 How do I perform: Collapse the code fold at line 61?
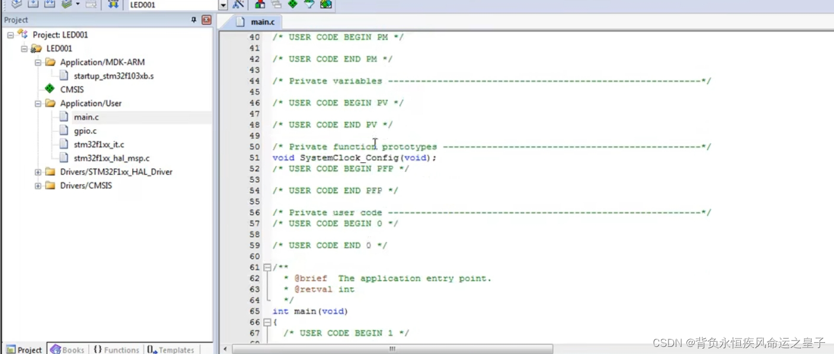267,267
